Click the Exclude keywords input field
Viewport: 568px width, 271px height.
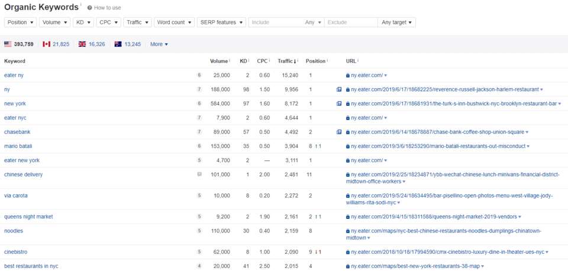click(350, 22)
